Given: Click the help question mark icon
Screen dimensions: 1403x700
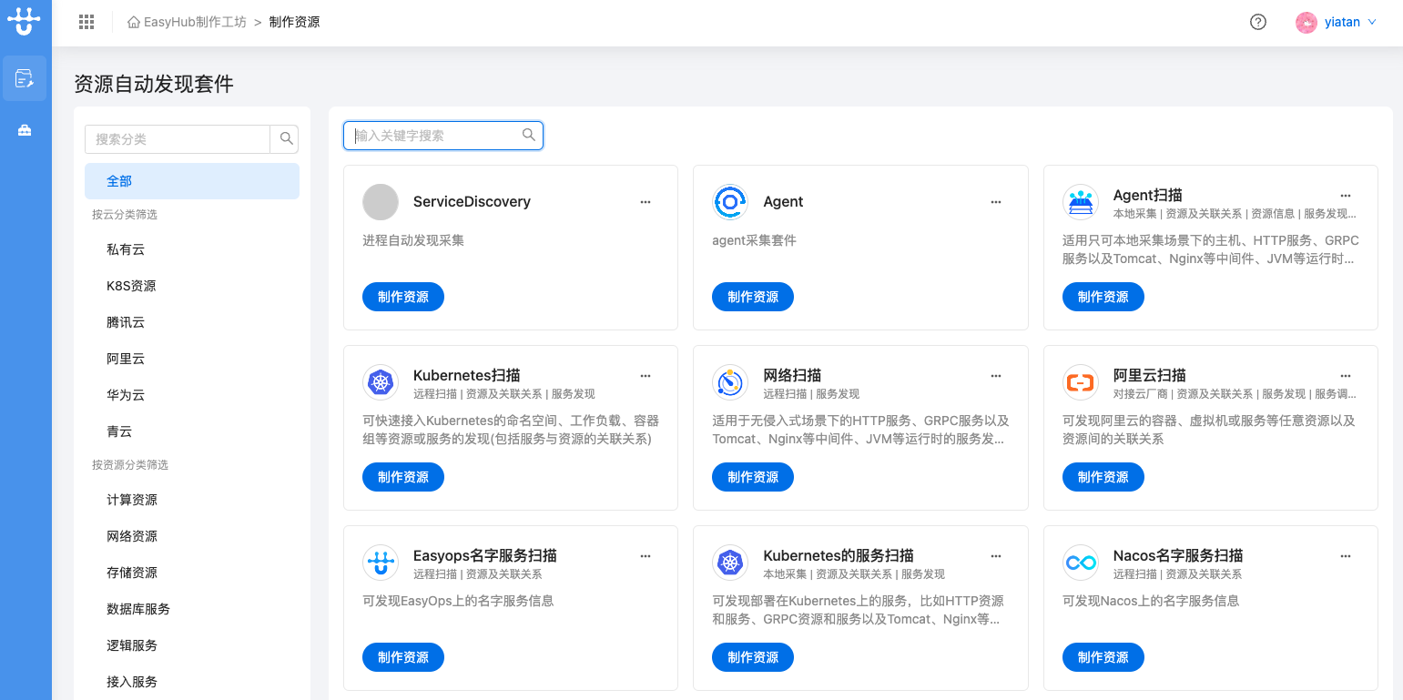Looking at the screenshot, I should coord(1258,22).
